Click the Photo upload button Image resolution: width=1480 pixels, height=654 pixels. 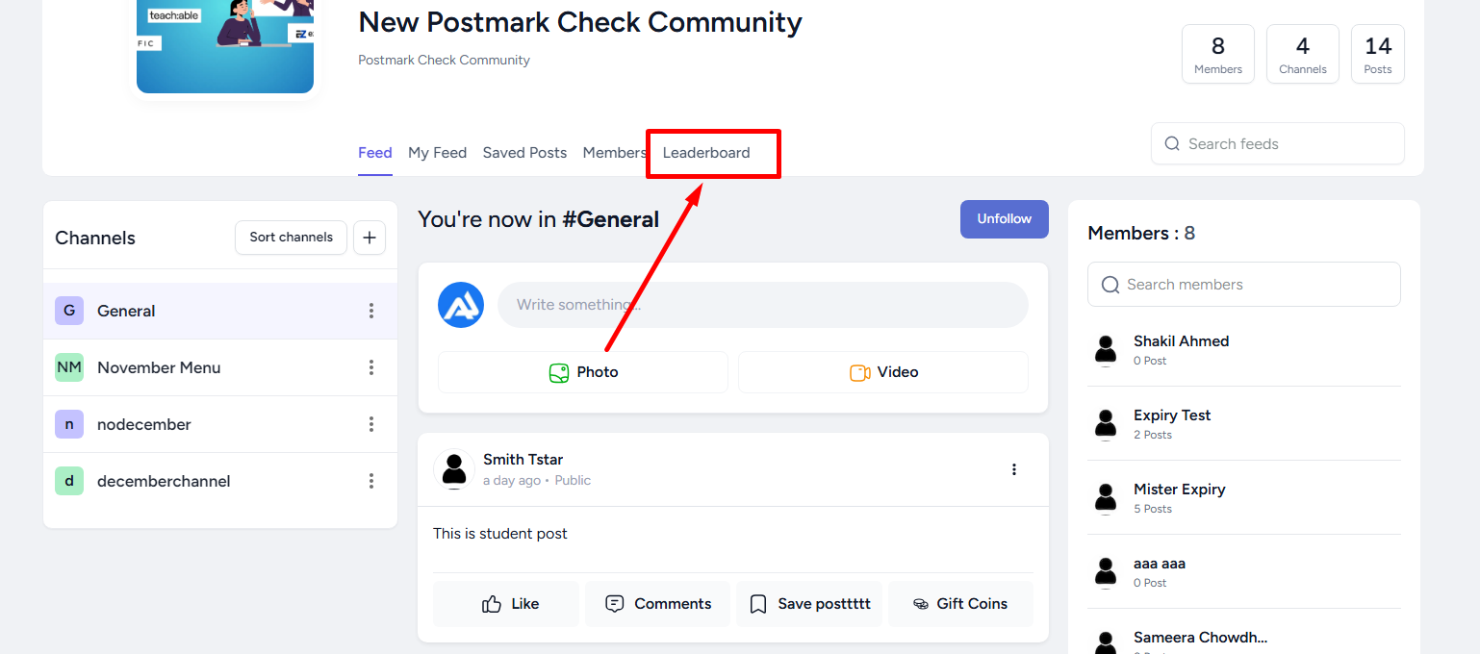point(583,372)
